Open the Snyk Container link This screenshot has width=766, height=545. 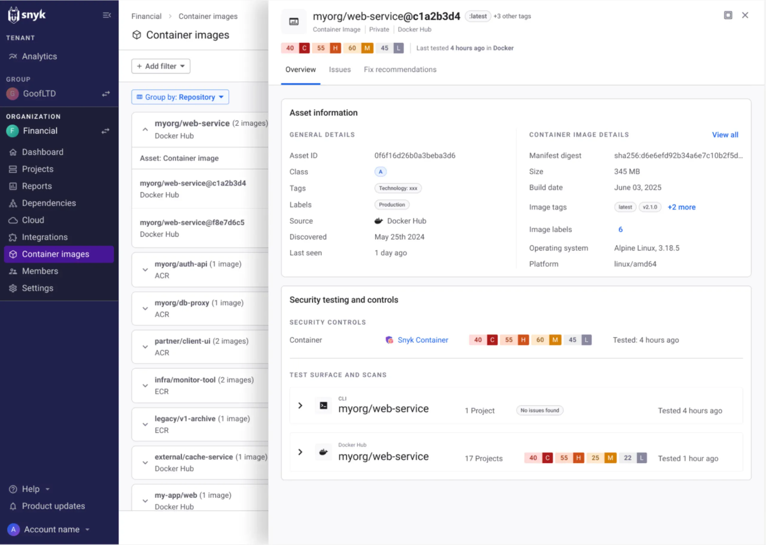click(422, 340)
